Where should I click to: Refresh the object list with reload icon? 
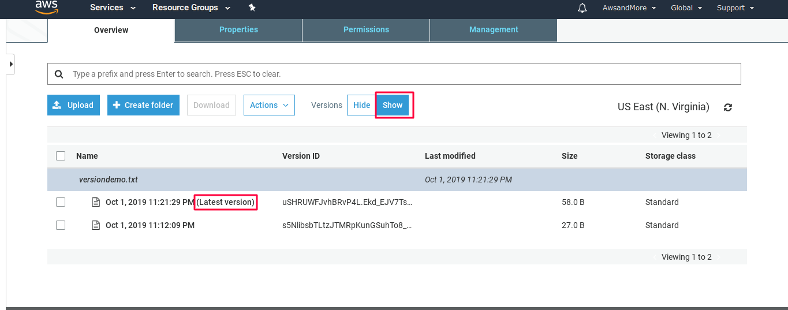click(728, 107)
